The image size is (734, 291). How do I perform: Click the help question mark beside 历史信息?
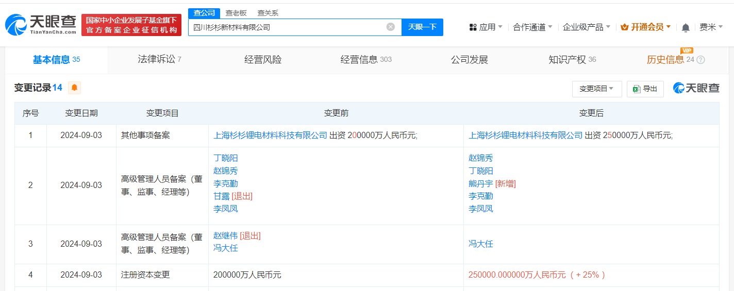[700, 60]
